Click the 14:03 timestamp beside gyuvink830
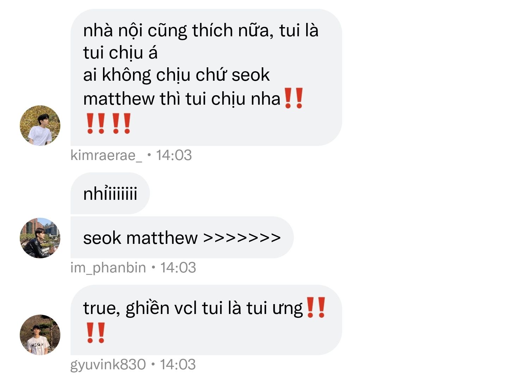The image size is (508, 376). [178, 365]
